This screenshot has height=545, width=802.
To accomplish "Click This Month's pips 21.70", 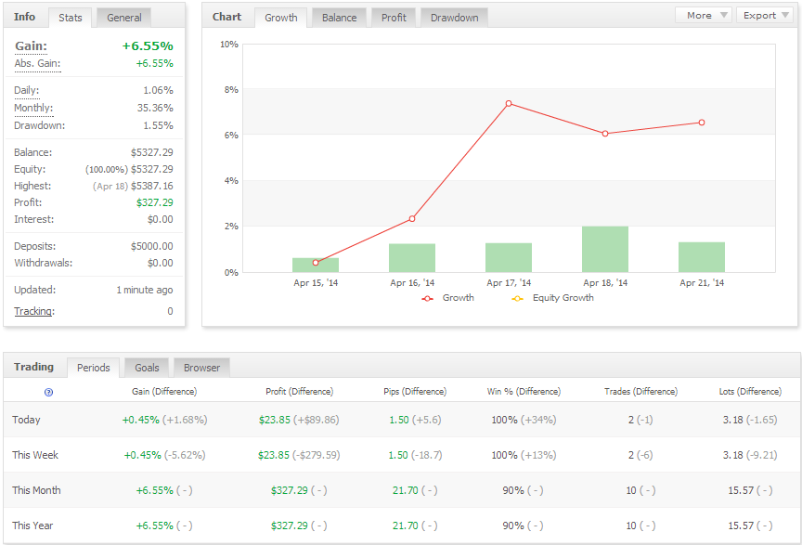I will coord(406,490).
